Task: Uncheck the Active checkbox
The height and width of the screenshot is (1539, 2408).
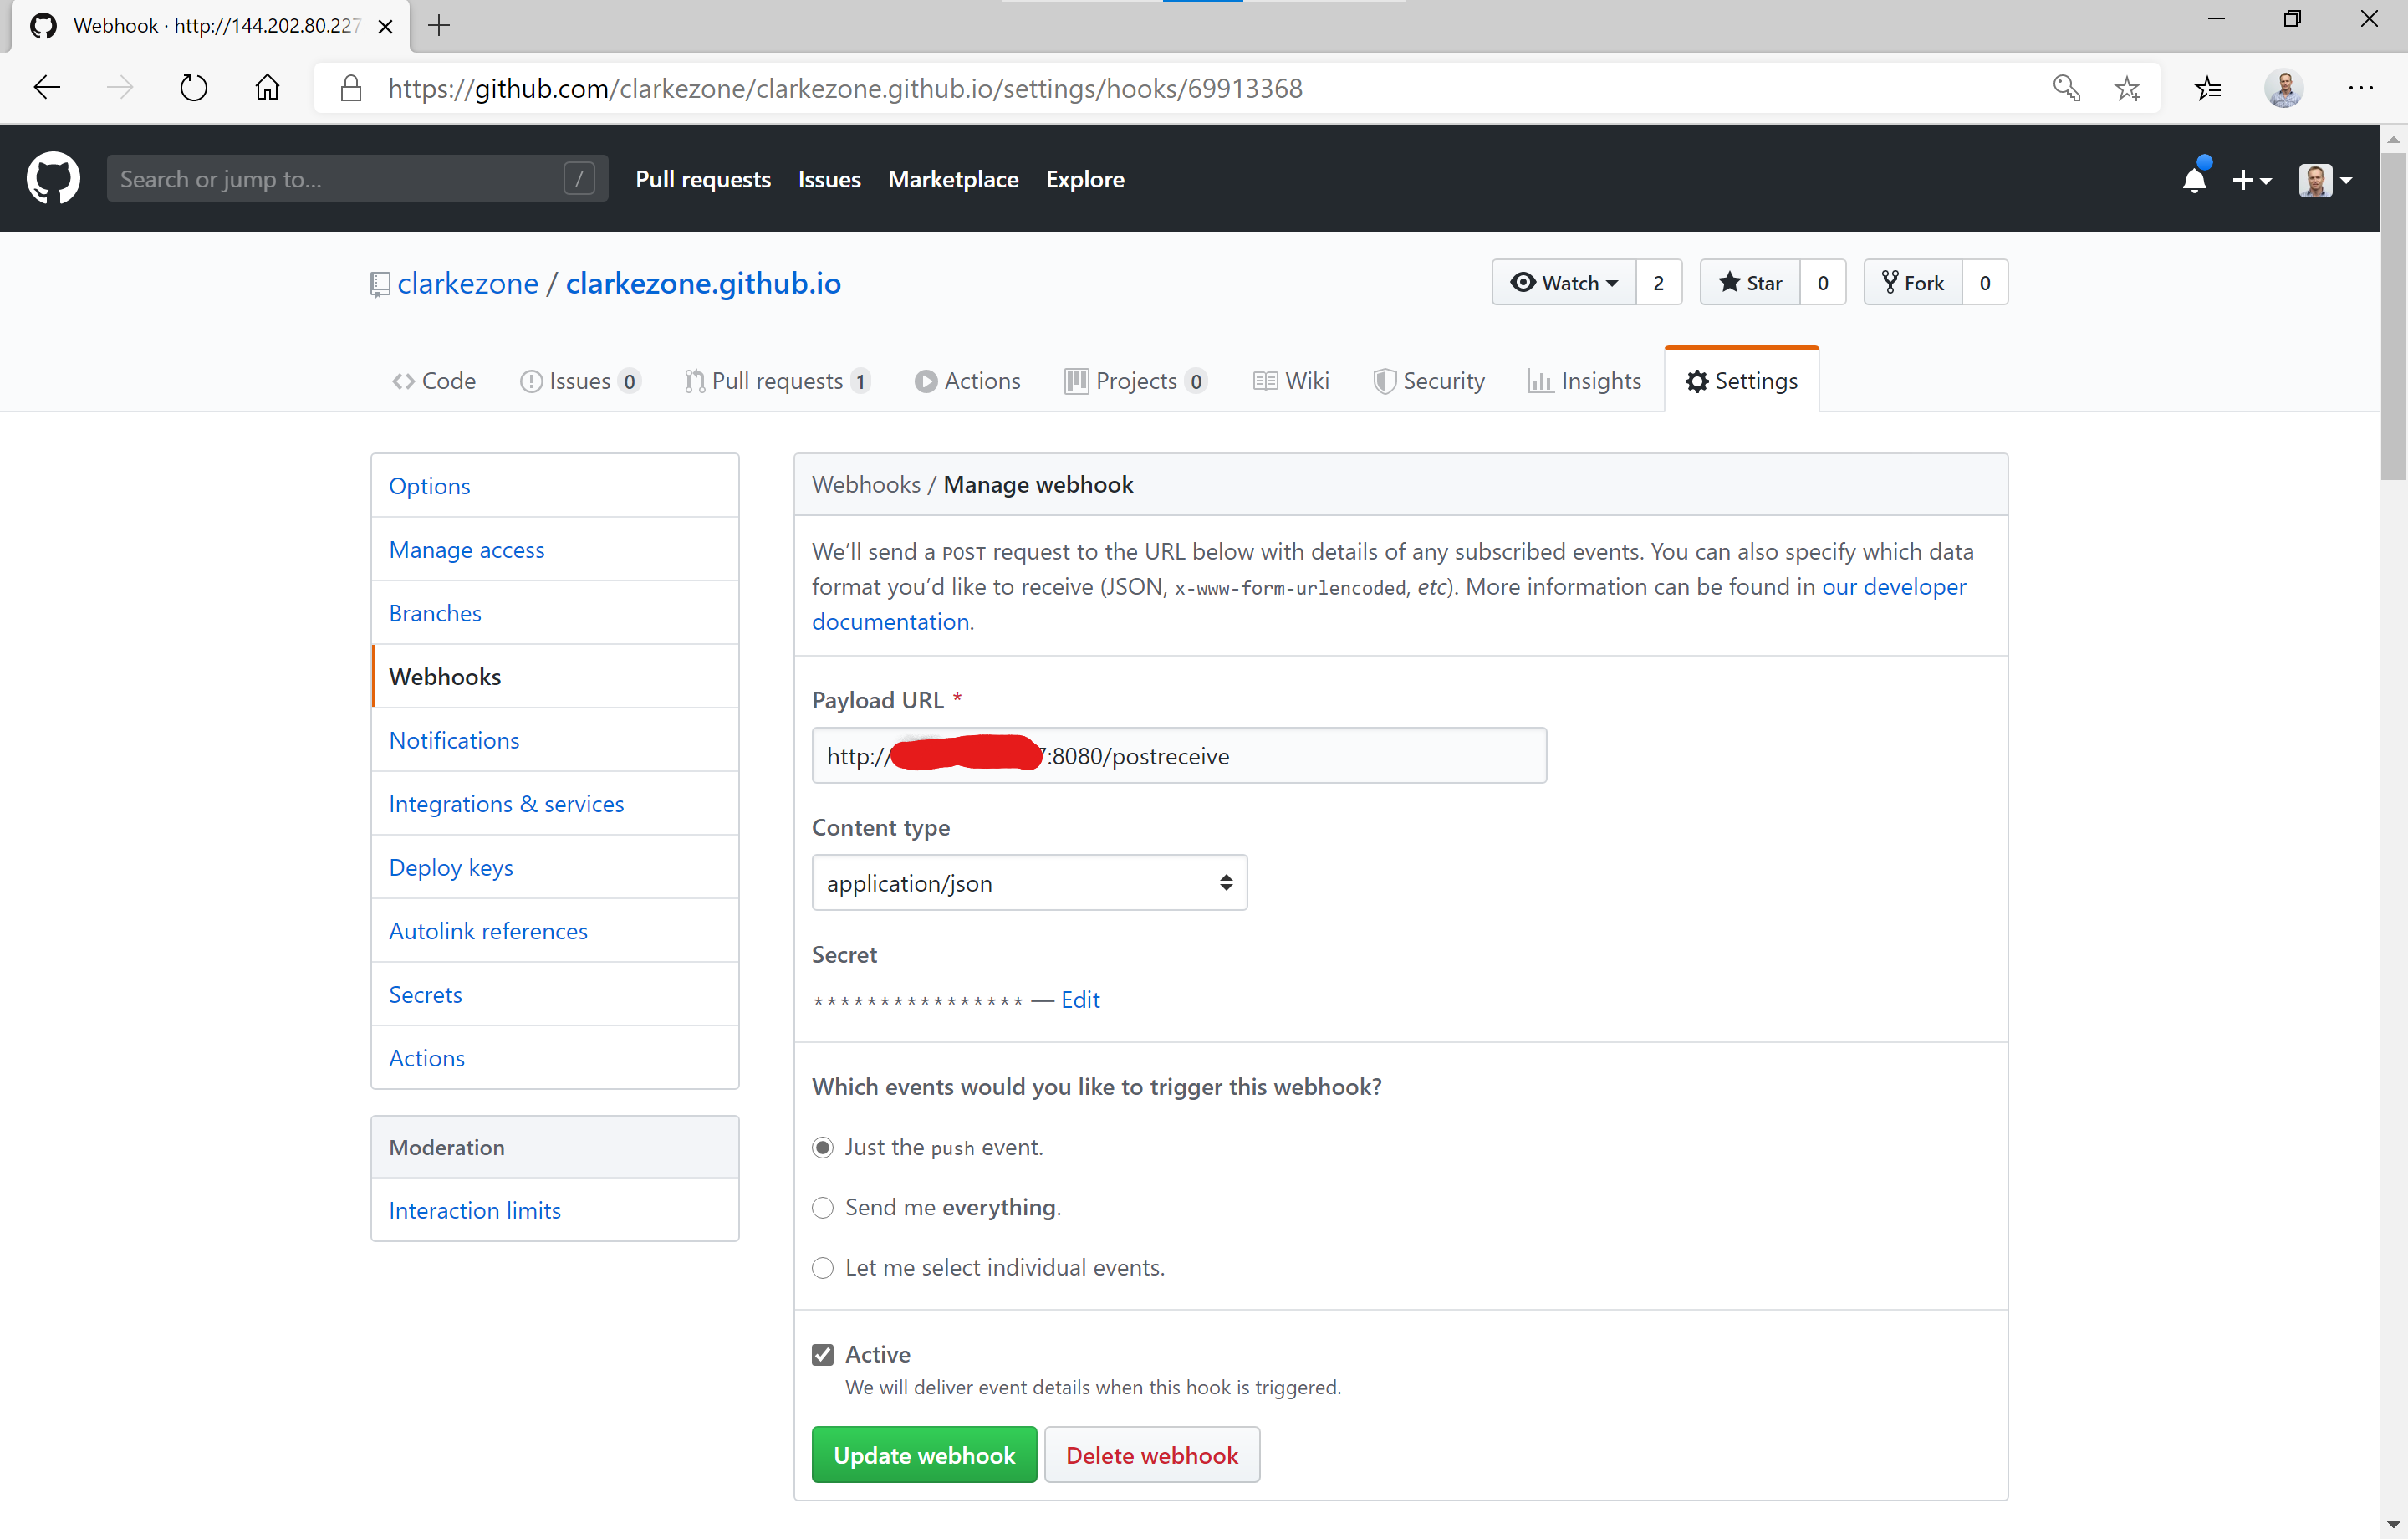Action: point(822,1354)
